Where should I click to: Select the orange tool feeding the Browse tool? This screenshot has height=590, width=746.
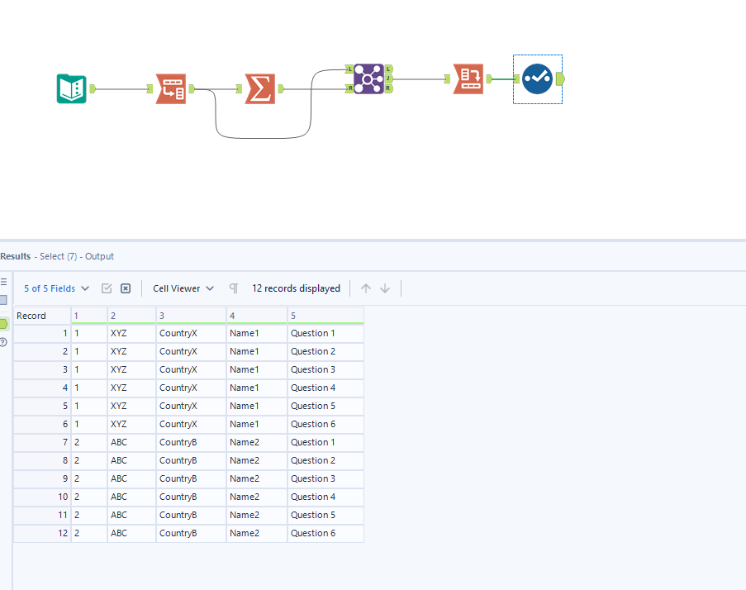(468, 79)
